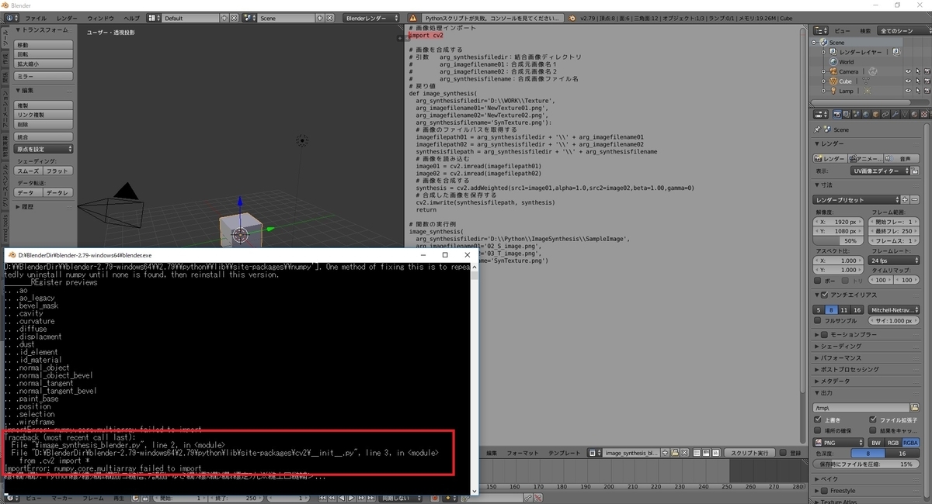The image size is (932, 504).
Task: Click the リンク複製 button
Action: [44, 115]
